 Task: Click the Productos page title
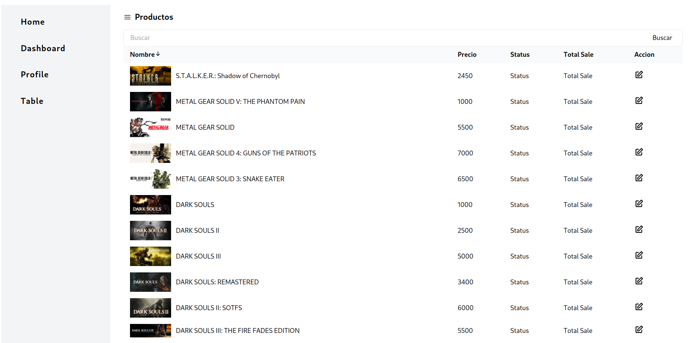tap(154, 17)
